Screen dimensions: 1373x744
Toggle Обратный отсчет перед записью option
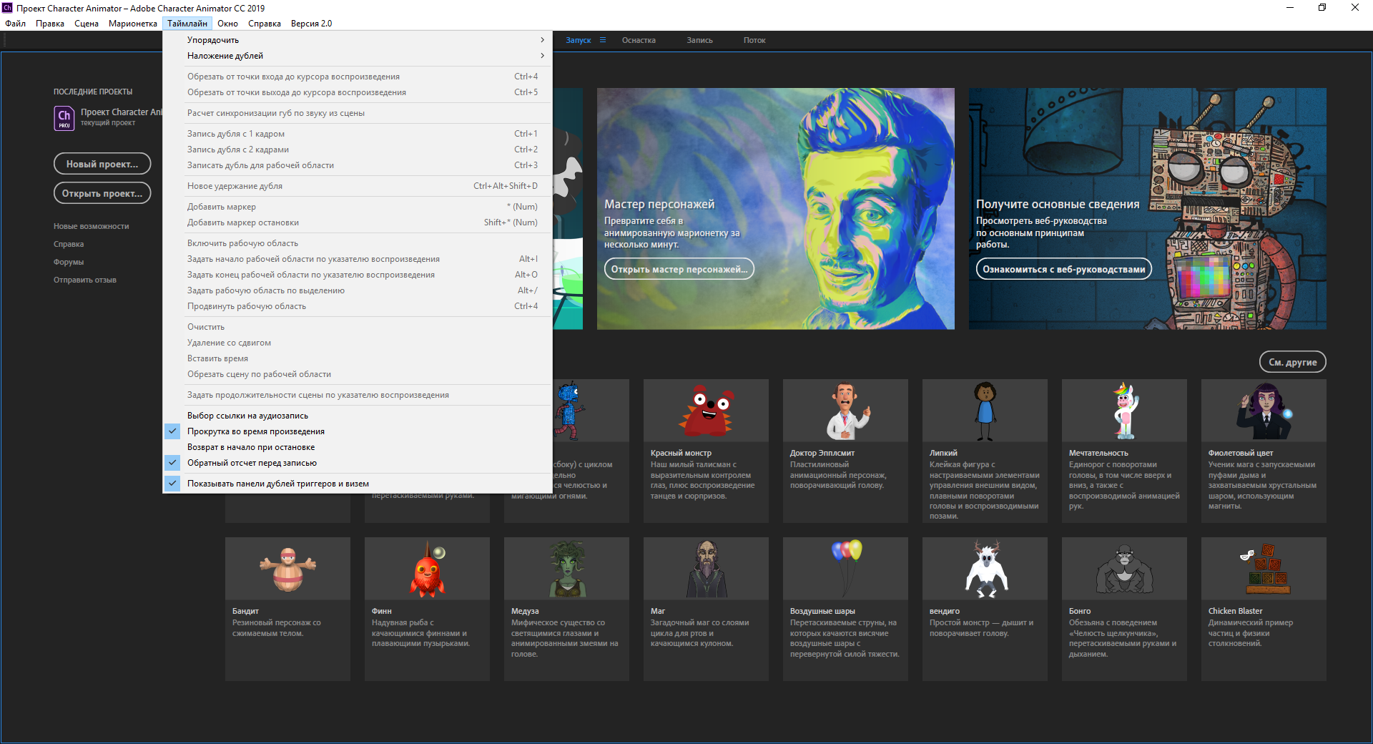[358, 463]
